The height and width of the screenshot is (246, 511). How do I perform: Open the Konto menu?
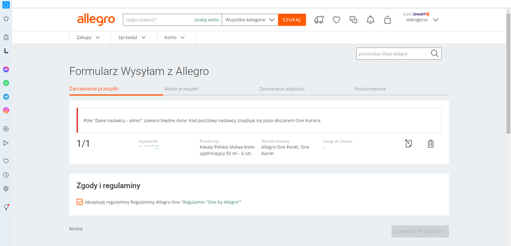tap(175, 37)
